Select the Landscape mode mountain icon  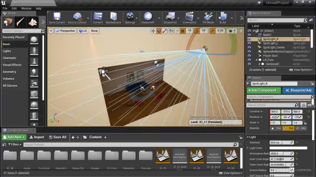(33, 22)
